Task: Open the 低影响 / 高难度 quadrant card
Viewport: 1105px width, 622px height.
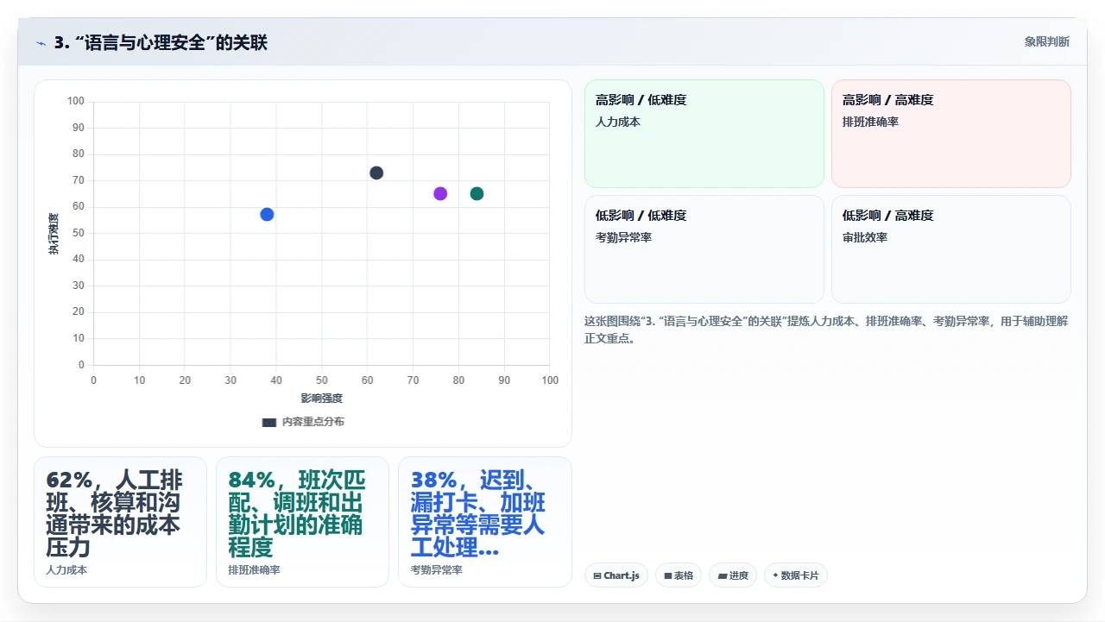Action: click(951, 249)
